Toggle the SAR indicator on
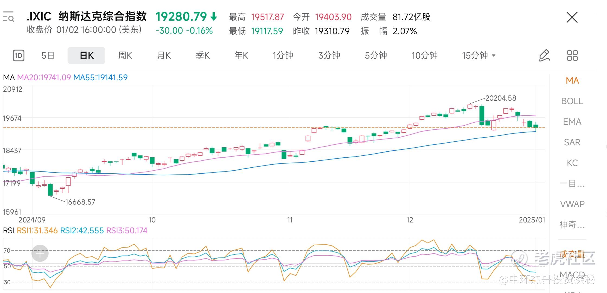 (x=572, y=142)
